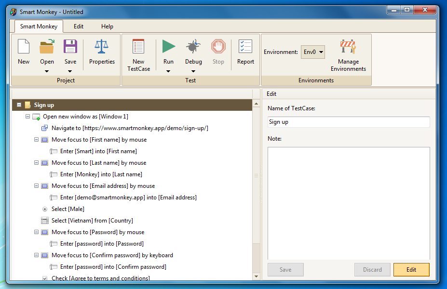Collapse the Sign up test case node
Screen dimensions: 447x289
point(19,105)
